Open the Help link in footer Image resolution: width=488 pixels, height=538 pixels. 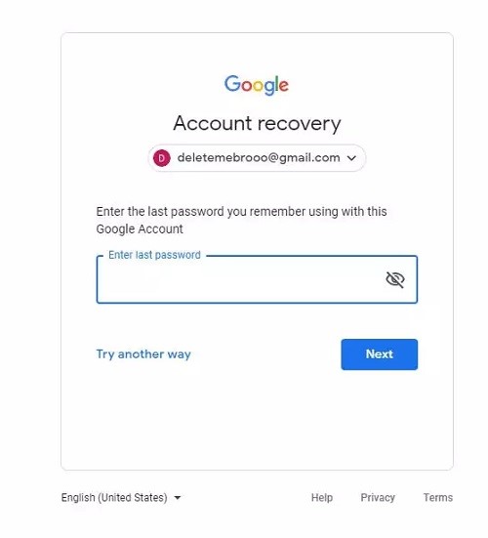coord(322,498)
